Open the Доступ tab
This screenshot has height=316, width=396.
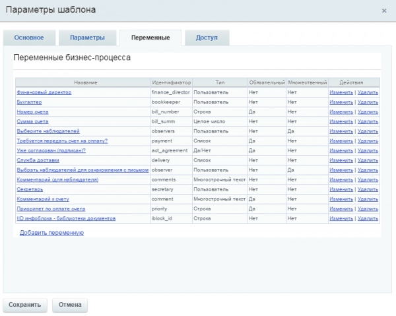coord(207,38)
